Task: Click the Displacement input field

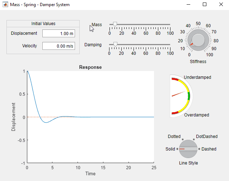Action: click(x=59, y=33)
